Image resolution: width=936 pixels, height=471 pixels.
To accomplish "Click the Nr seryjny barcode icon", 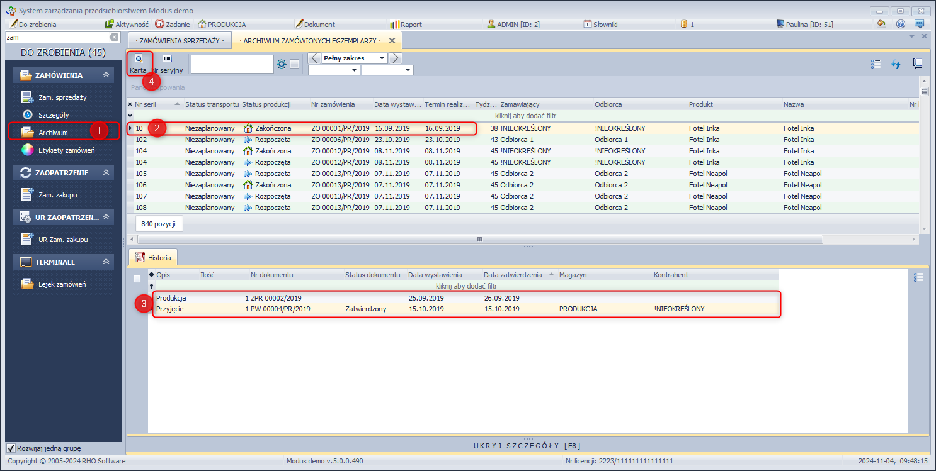I will (168, 59).
